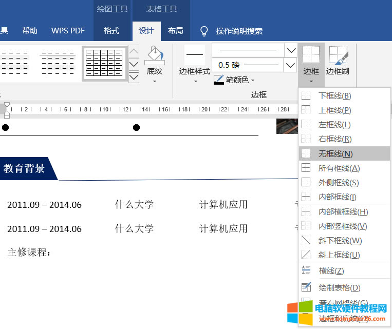Screen dimensions: 392x329
Task: Switch to the Layout (布局) tab
Action: tap(175, 31)
